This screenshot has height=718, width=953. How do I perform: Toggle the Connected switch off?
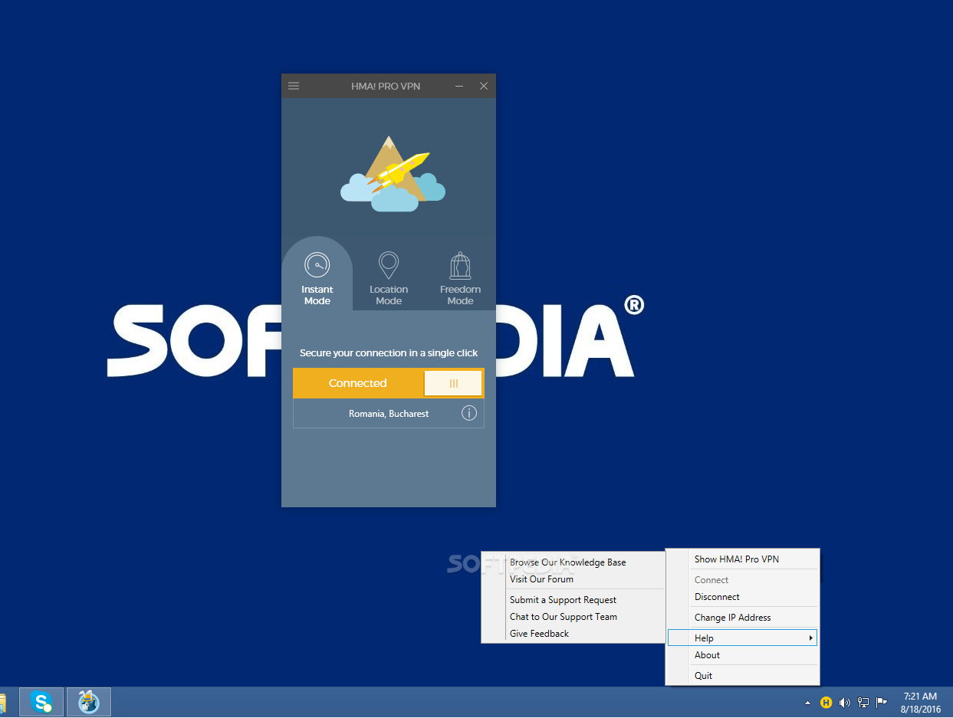pyautogui.click(x=453, y=383)
